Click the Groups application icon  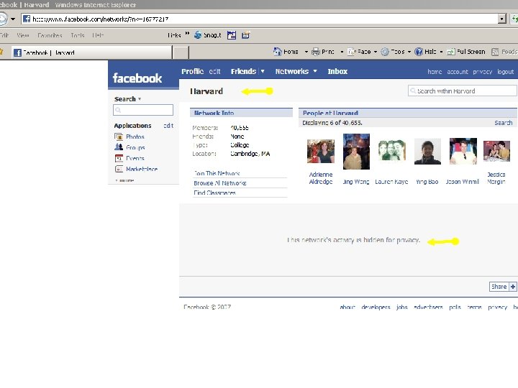pyautogui.click(x=119, y=147)
